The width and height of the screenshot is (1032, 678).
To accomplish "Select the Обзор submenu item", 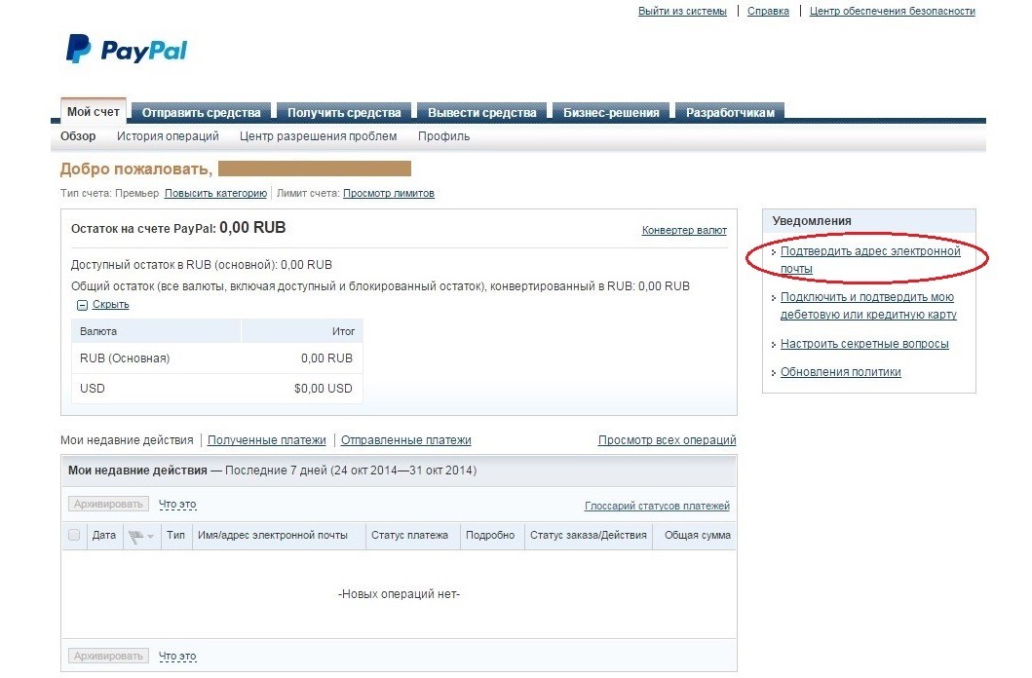I will coord(78,136).
